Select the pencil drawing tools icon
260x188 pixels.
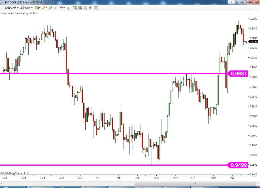[44, 8]
